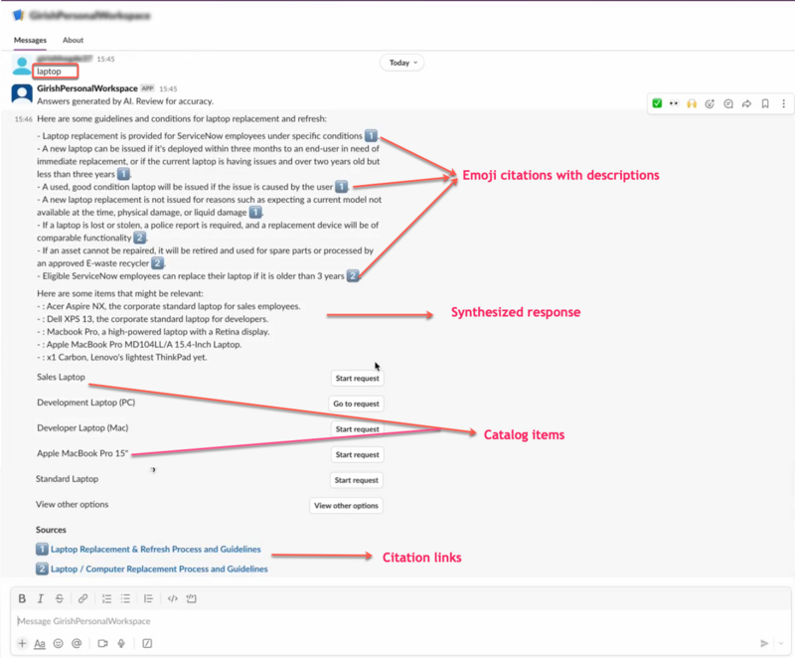
Task: Forward the message with share arrow
Action: click(747, 103)
